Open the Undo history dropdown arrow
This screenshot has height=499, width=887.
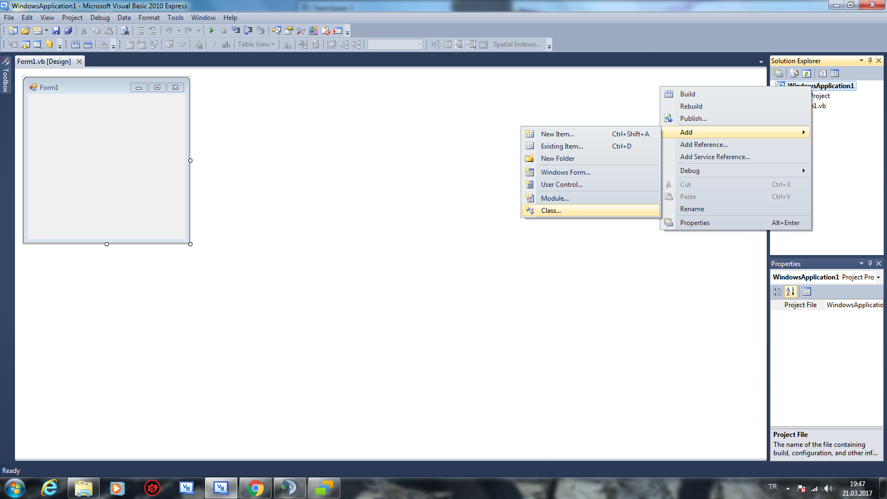pyautogui.click(x=179, y=30)
